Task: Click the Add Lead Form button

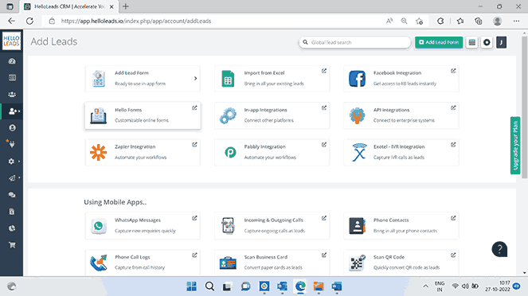Action: pos(439,42)
